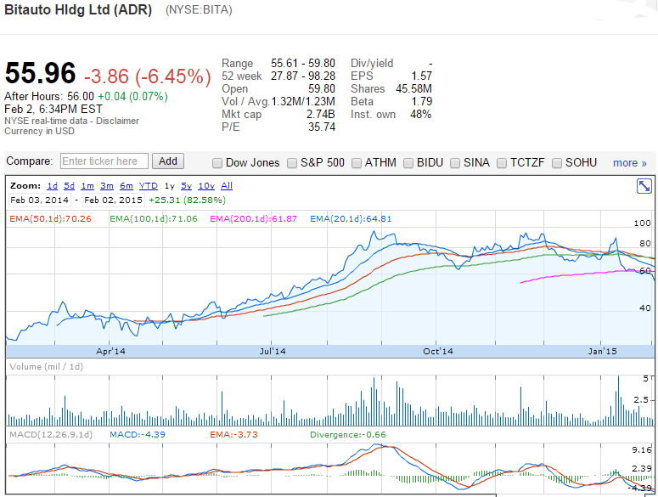This screenshot has width=658, height=497.
Task: Click the EMA(20,1d):64.81 legend label
Action: pos(351,218)
